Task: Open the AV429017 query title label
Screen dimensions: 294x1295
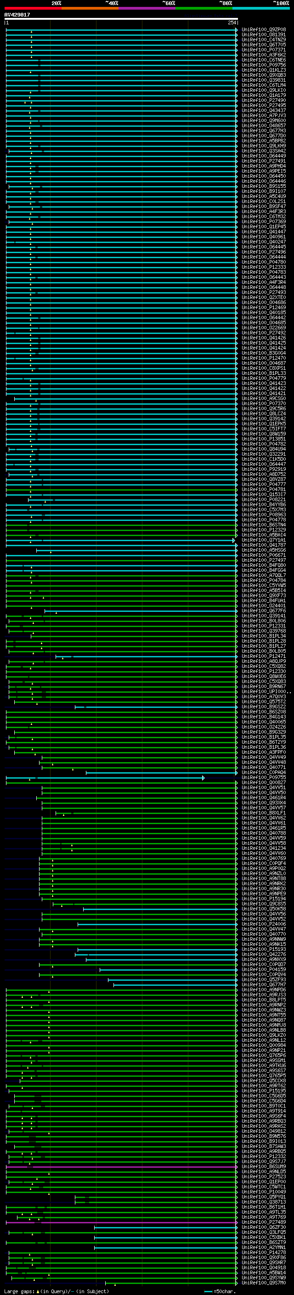Action: point(17,15)
